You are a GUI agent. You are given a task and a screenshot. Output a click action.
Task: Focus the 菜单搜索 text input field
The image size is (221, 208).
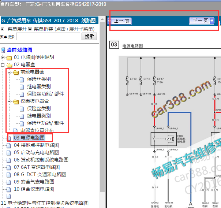coord(48,37)
